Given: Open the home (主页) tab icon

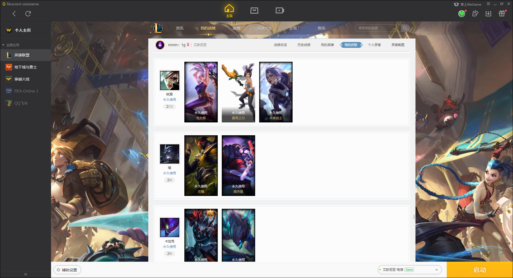Looking at the screenshot, I should (229, 11).
